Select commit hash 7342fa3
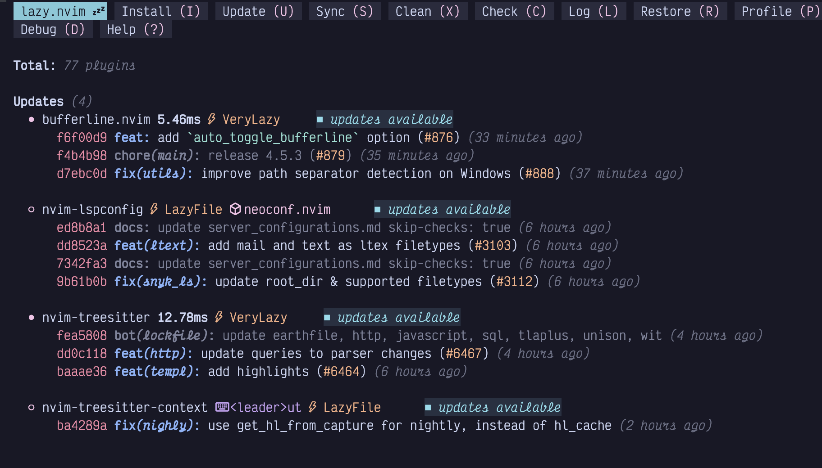822x468 pixels. tap(82, 263)
